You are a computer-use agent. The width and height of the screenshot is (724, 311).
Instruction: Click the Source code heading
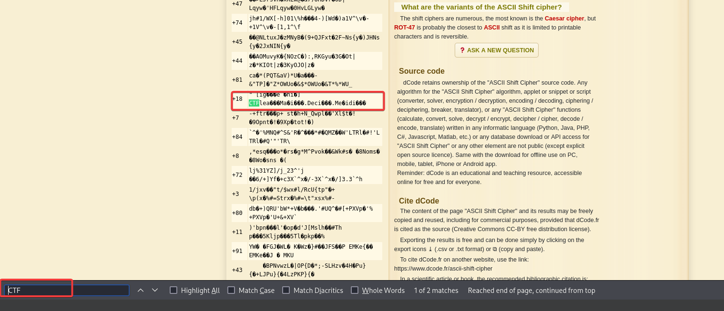tap(422, 71)
